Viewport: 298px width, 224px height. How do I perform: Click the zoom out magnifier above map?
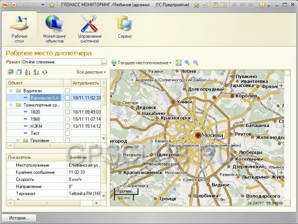(196, 63)
